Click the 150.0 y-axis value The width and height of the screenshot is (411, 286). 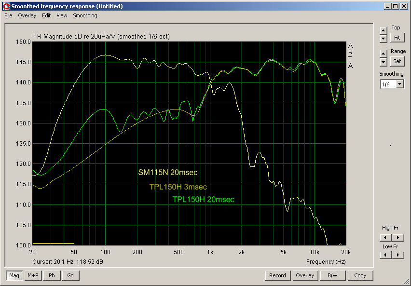[23, 42]
